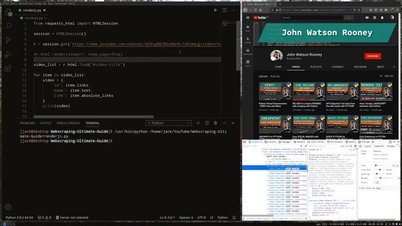Show more channel tabs with the right arrow

click(394, 67)
